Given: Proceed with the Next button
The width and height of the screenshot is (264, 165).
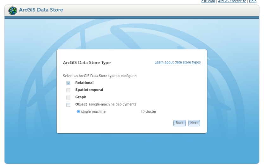Looking at the screenshot, I should point(194,123).
